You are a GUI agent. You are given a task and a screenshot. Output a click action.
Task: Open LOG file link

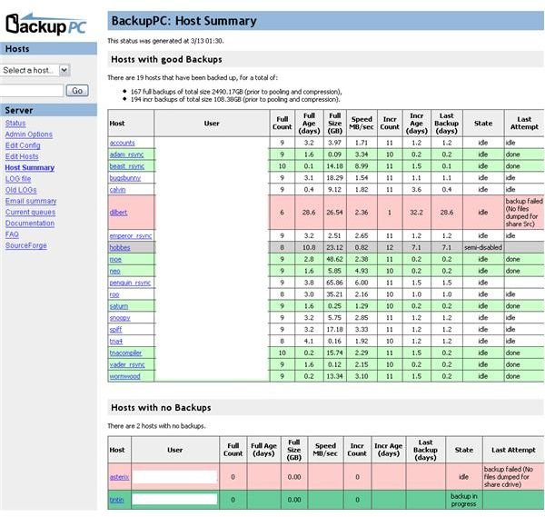point(18,179)
